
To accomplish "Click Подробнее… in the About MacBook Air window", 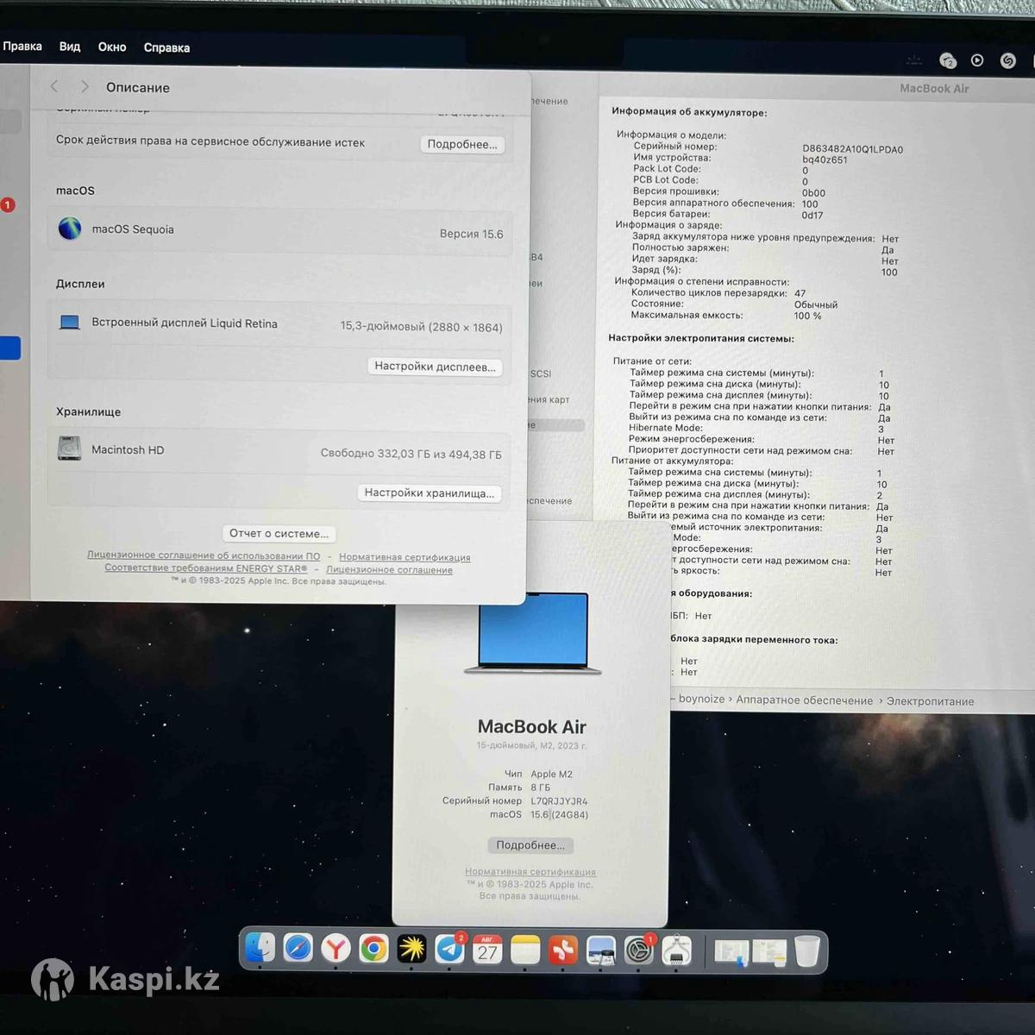I will (x=530, y=845).
